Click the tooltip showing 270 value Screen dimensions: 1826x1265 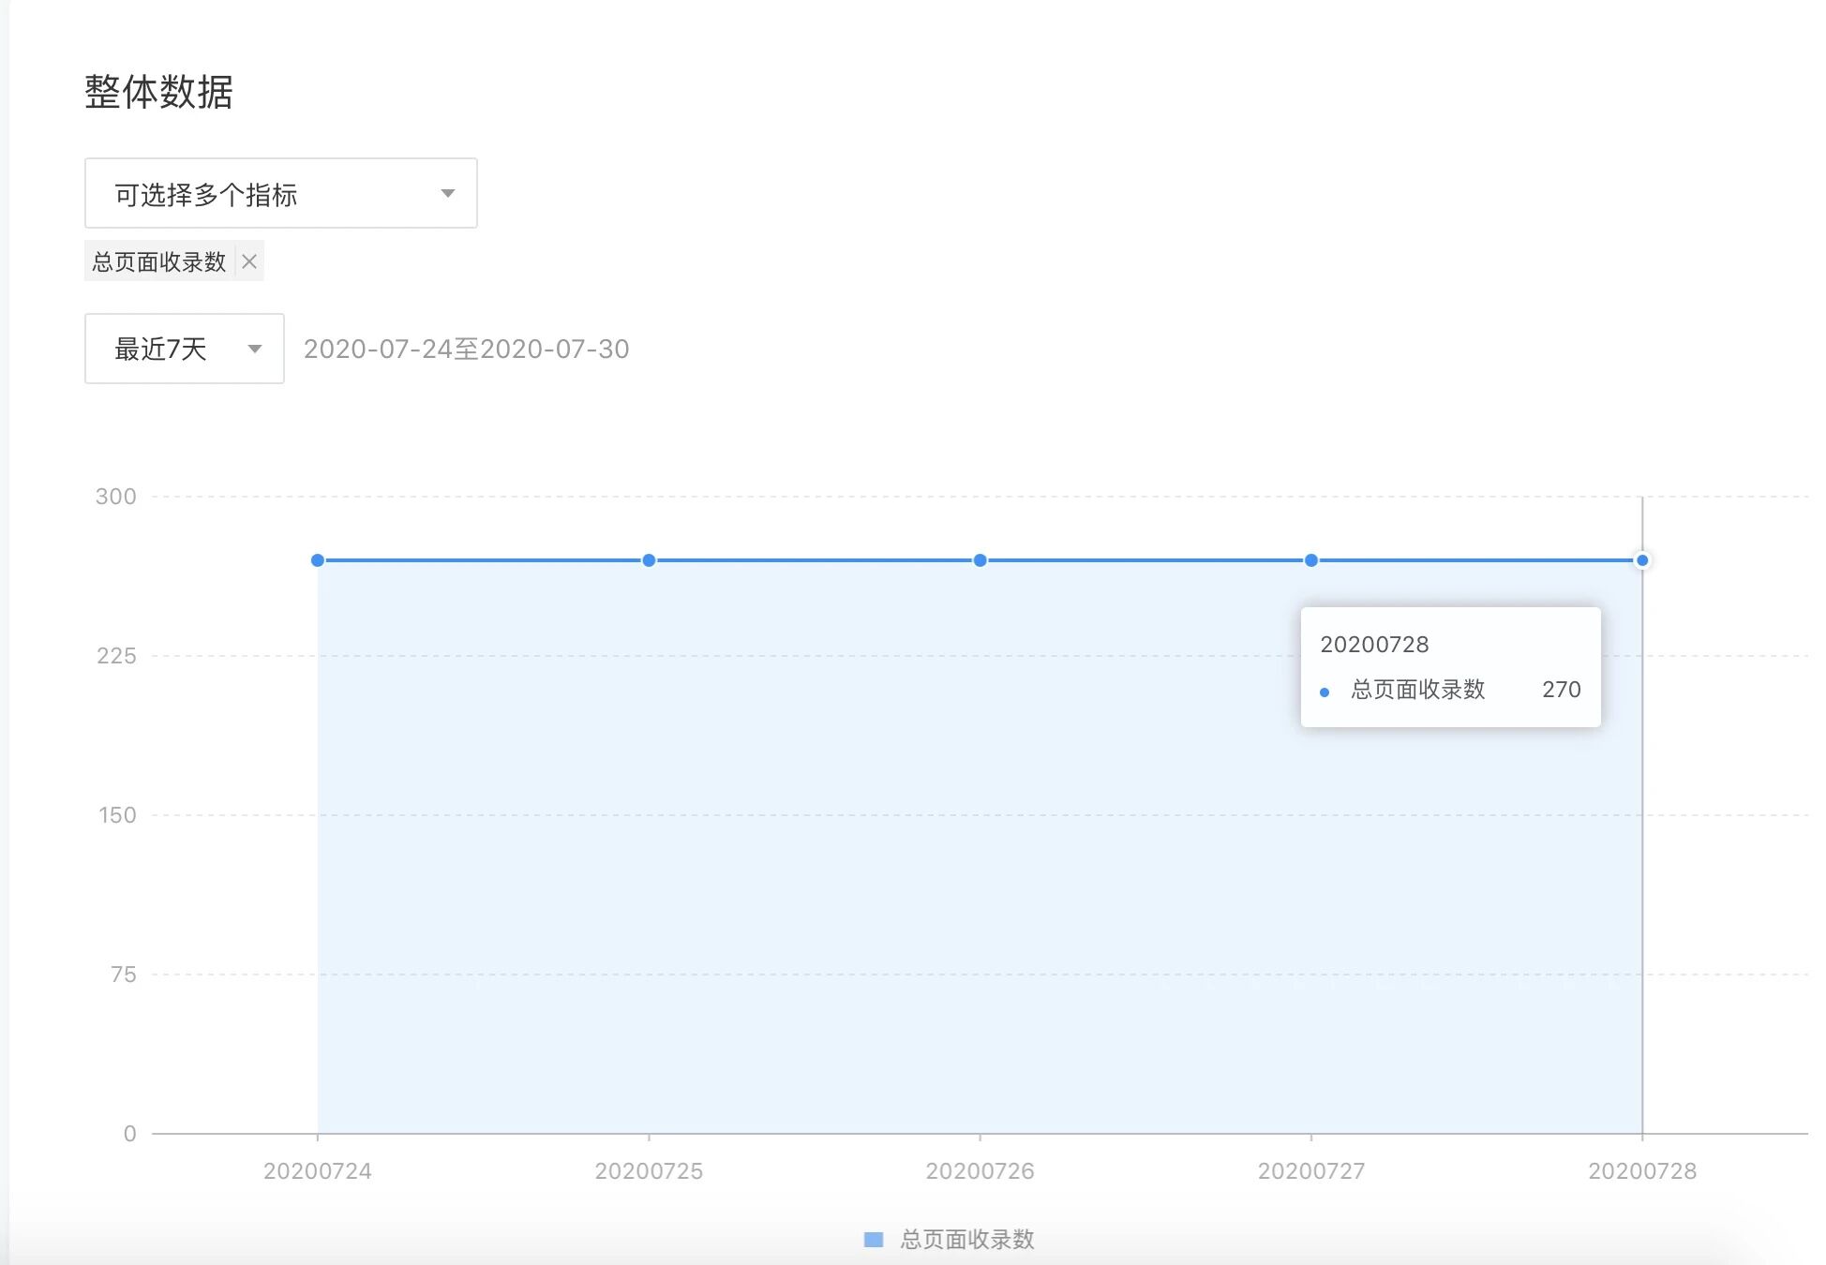(1450, 667)
